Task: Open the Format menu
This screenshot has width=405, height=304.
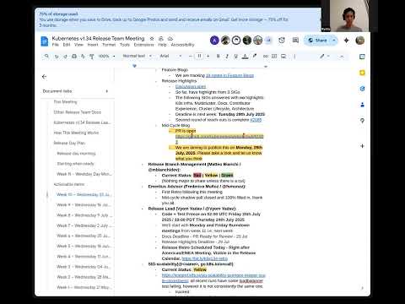Action: [x=109, y=45]
